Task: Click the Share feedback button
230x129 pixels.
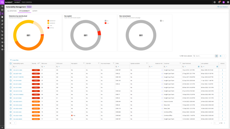Action: pos(223,6)
